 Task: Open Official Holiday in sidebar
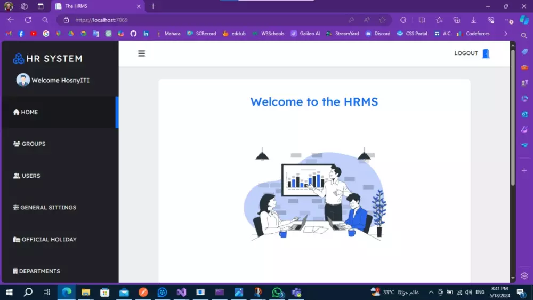pyautogui.click(x=60, y=239)
